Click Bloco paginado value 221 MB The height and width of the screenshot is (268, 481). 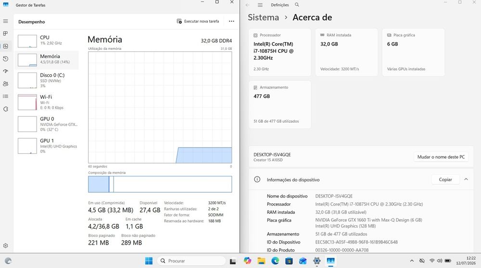99,243
